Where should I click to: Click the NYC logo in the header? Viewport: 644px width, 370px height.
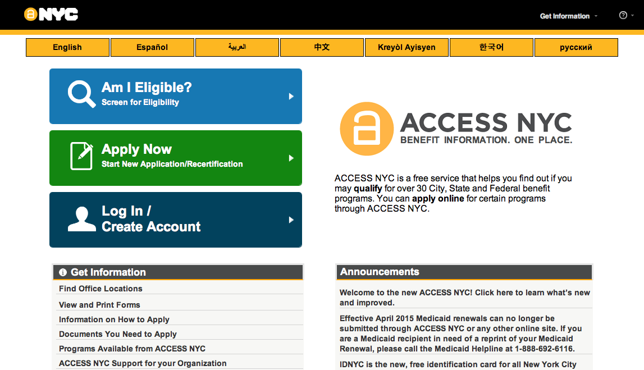51,15
